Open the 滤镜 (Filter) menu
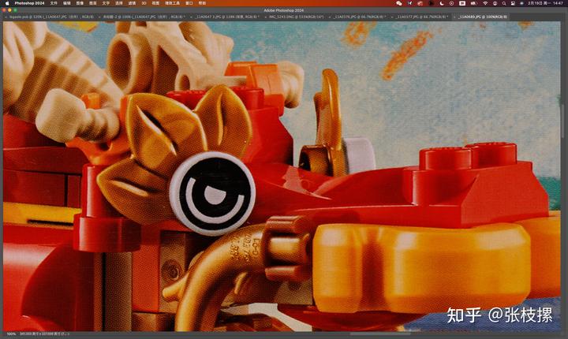 point(132,3)
